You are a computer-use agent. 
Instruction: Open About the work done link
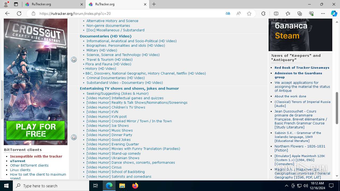pyautogui.click(x=290, y=96)
